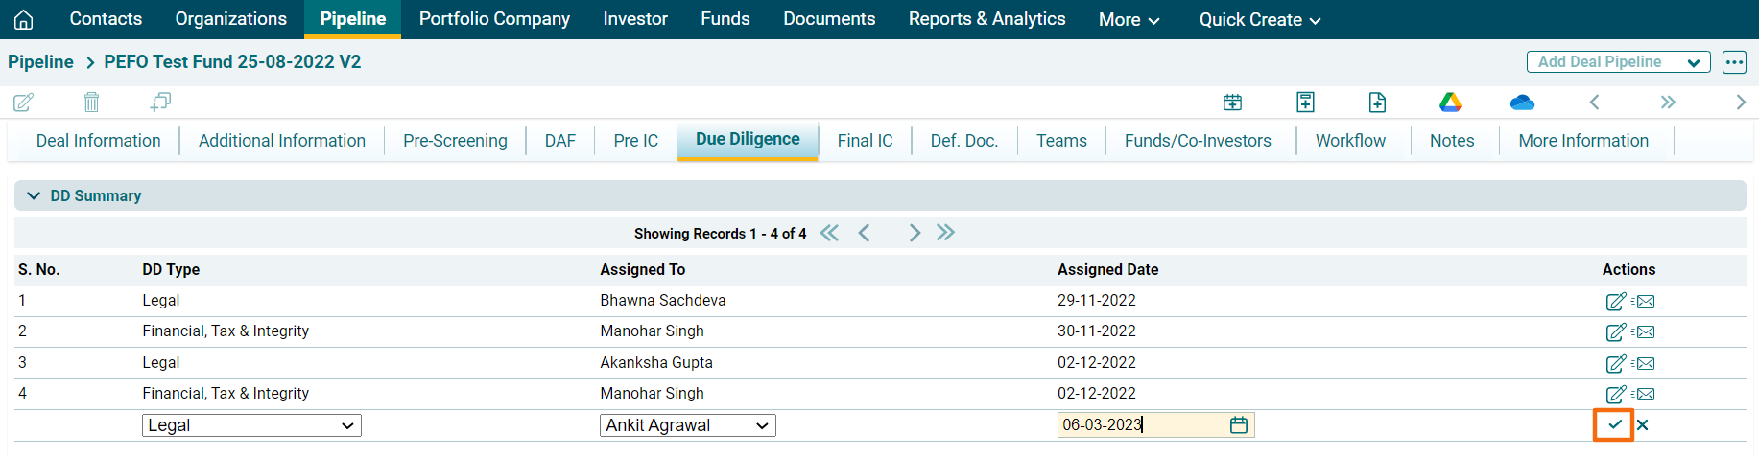This screenshot has width=1759, height=456.
Task: Cancel the new row with X icon
Action: (1643, 424)
